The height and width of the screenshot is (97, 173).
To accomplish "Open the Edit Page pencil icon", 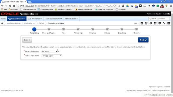I will (146, 23).
